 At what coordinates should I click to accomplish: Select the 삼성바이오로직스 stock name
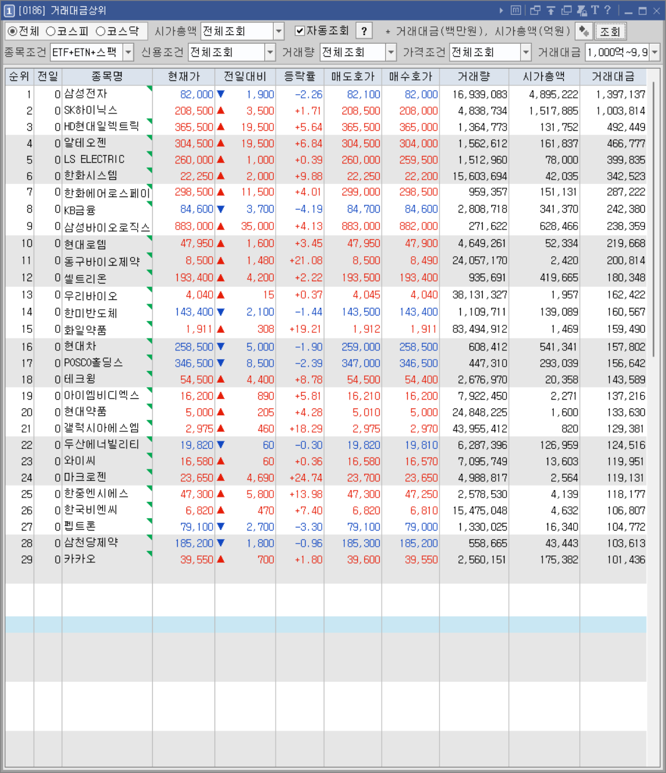[107, 226]
